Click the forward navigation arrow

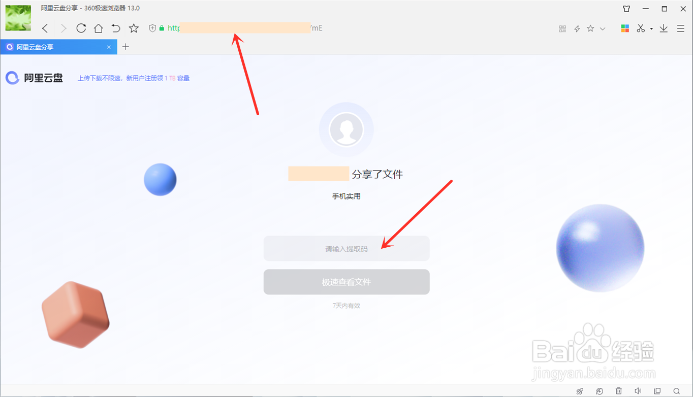[x=64, y=28]
